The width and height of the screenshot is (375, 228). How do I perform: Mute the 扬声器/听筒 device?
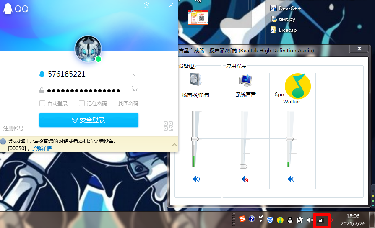point(196,179)
